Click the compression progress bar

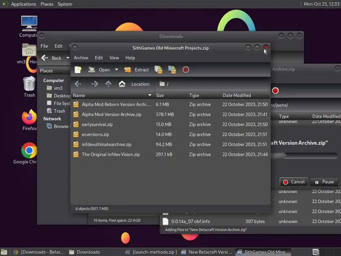tap(304, 155)
